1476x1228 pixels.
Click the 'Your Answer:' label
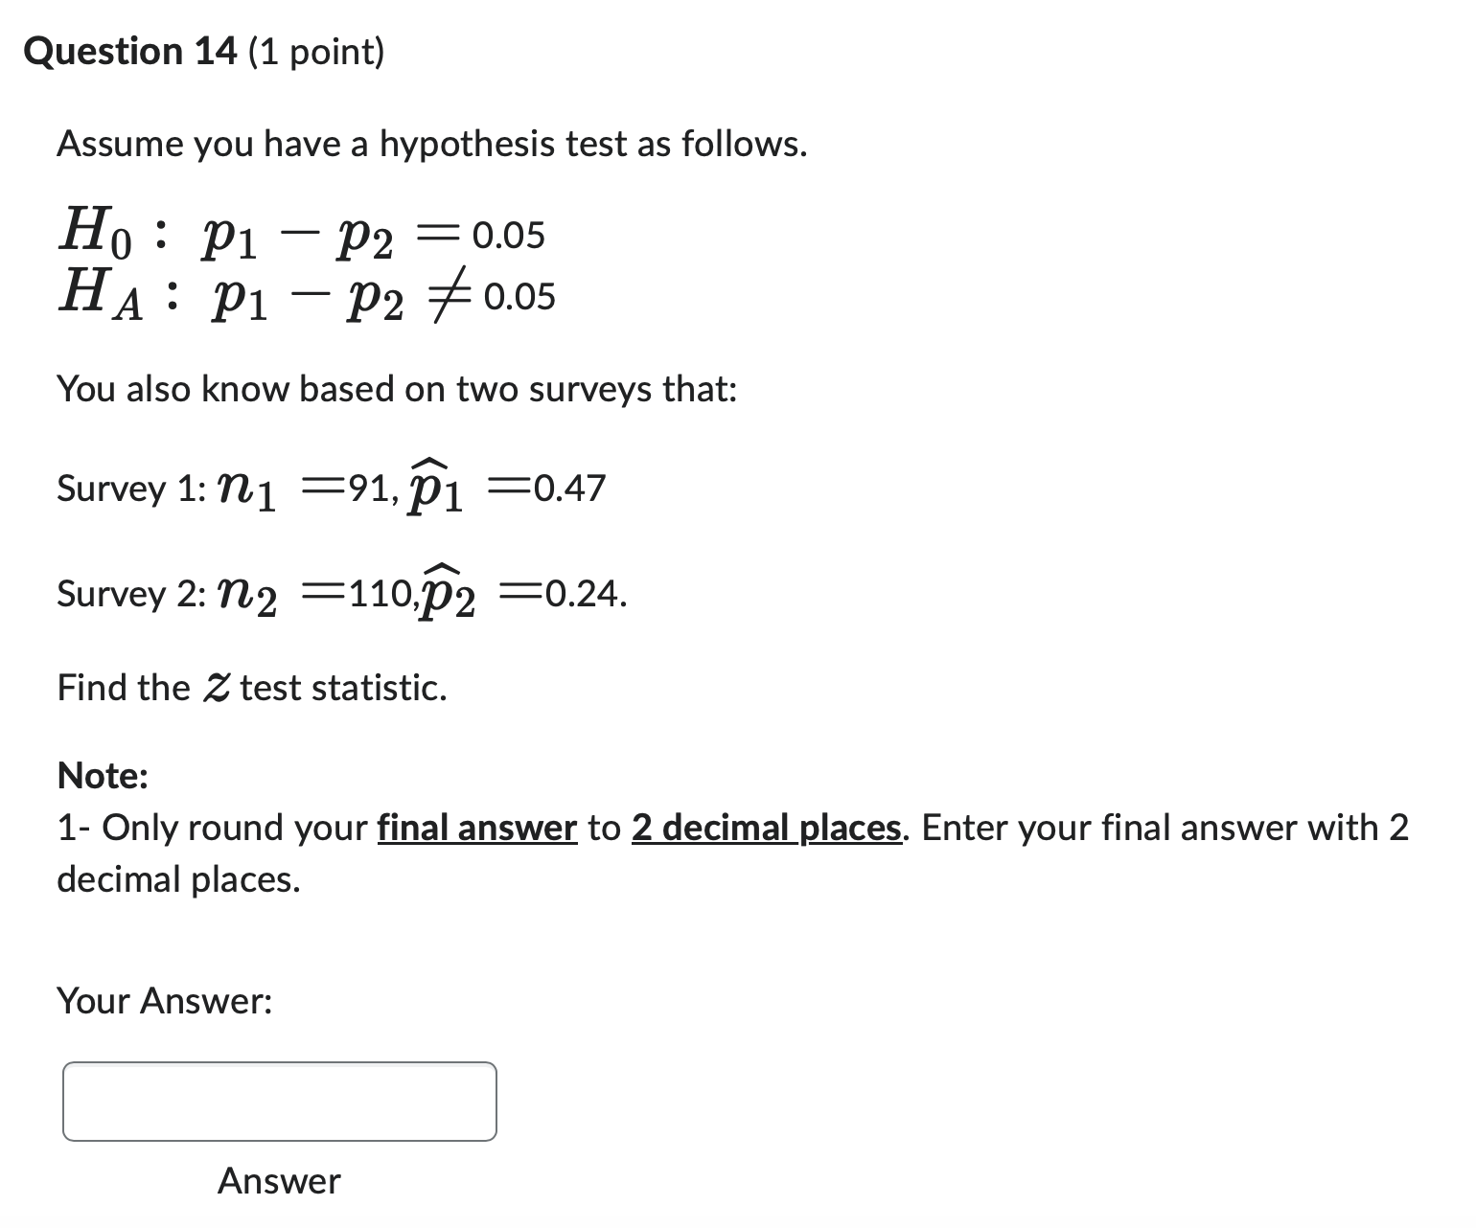tap(165, 1001)
